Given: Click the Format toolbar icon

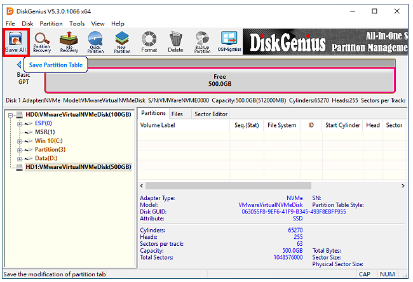Looking at the screenshot, I should tap(149, 42).
